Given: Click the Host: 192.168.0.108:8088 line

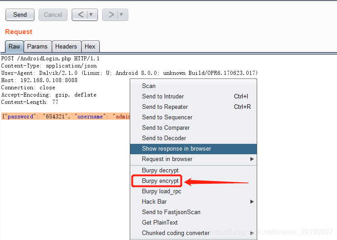Looking at the screenshot, I should pos(39,80).
